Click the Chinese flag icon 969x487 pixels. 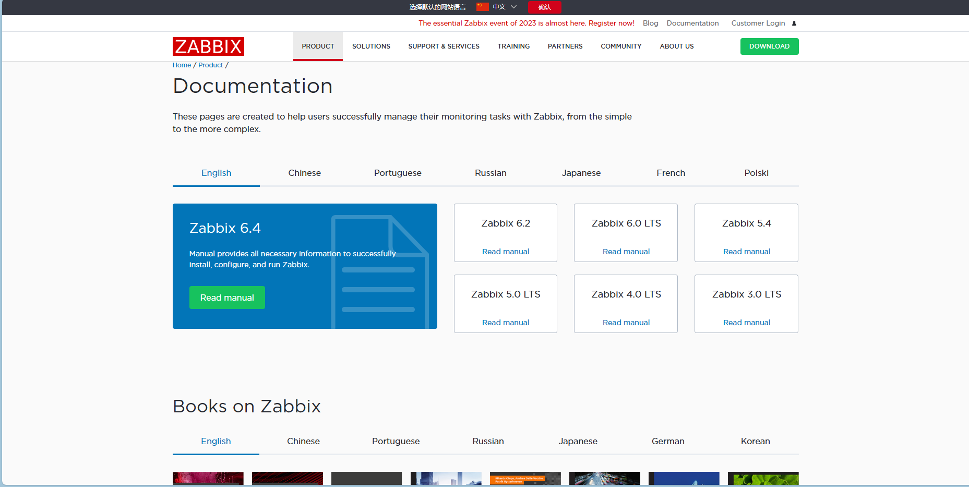pyautogui.click(x=483, y=7)
